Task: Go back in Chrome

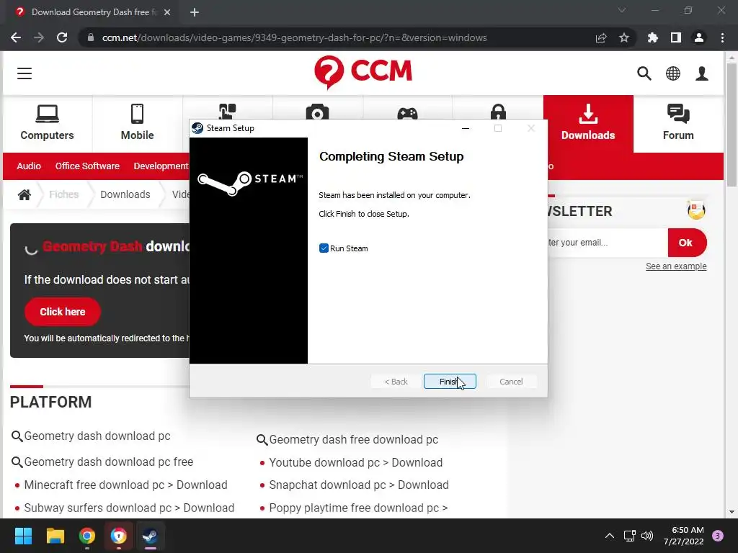Action: [x=16, y=37]
